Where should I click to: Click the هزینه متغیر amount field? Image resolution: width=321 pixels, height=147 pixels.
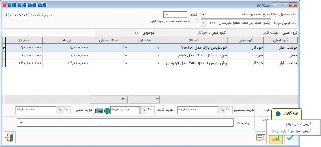click(36, 110)
